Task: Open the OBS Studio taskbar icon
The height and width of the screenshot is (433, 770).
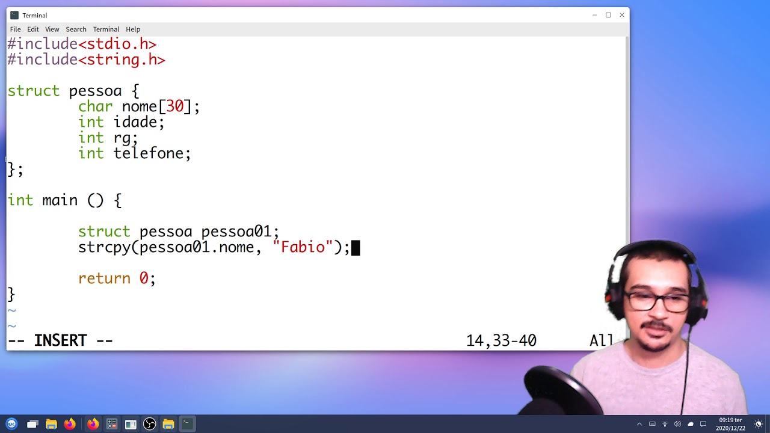Action: (x=150, y=424)
